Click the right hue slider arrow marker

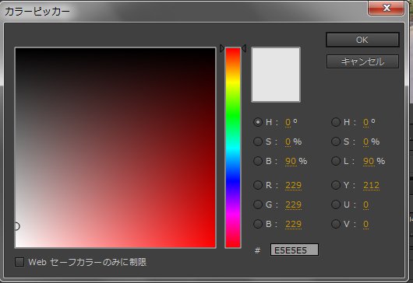click(244, 48)
